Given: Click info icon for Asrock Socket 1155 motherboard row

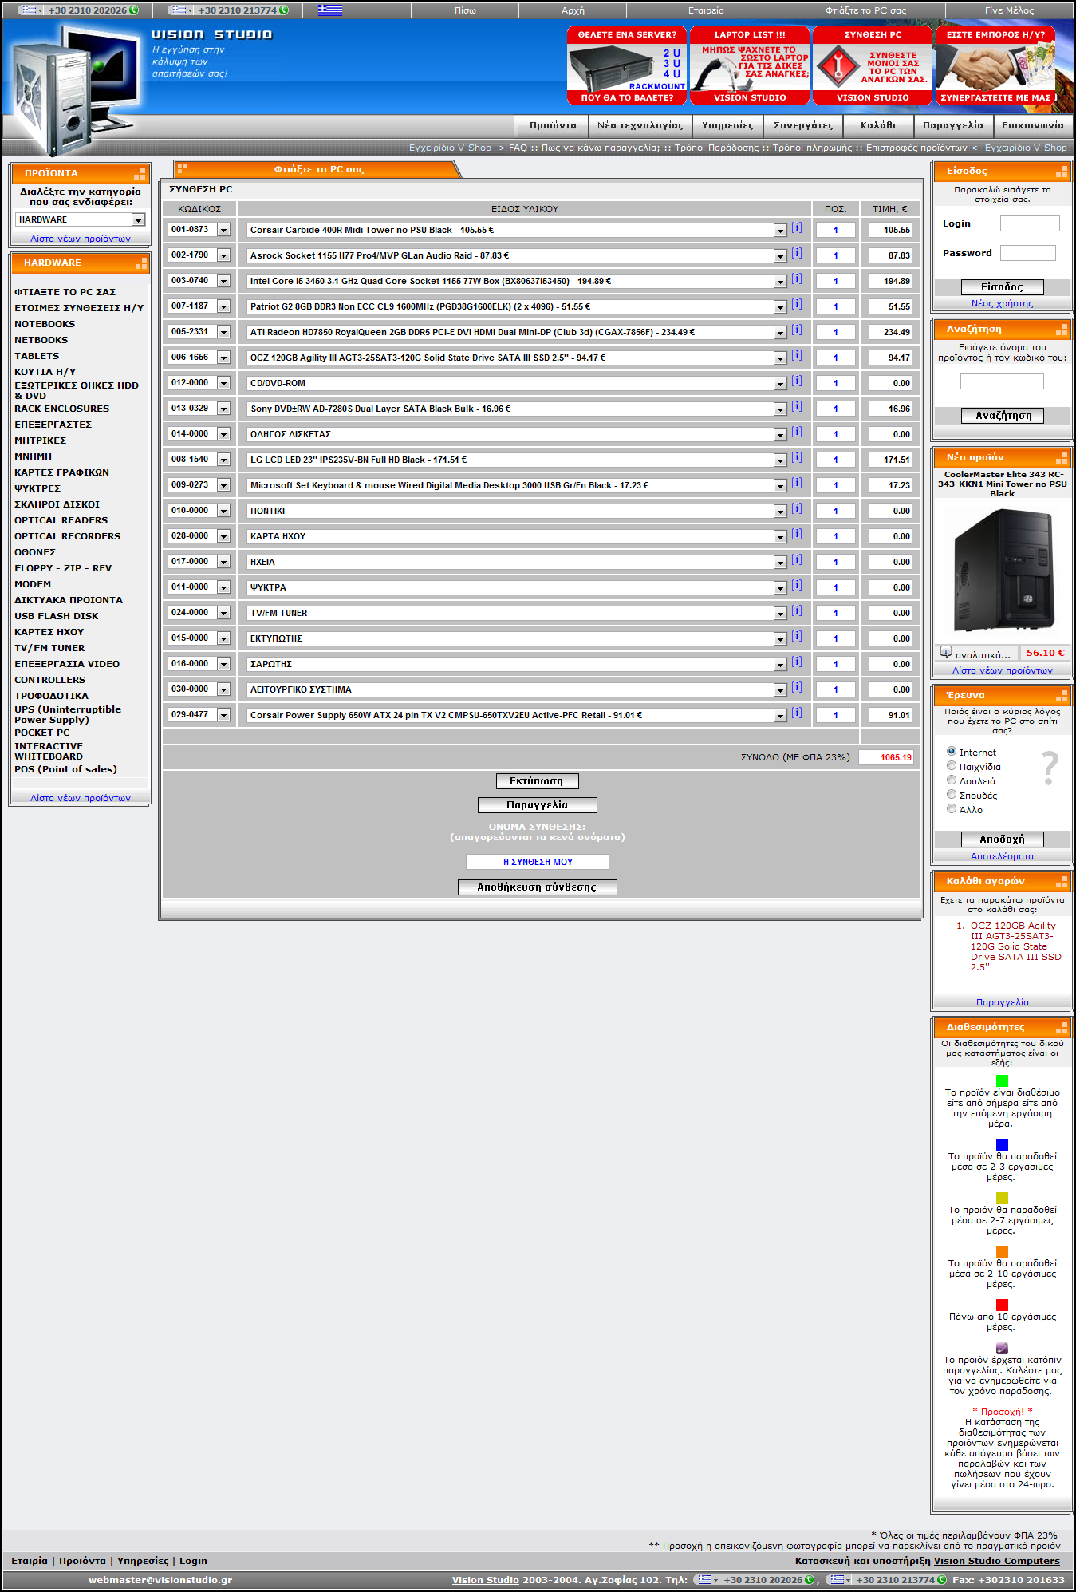Looking at the screenshot, I should [x=796, y=254].
